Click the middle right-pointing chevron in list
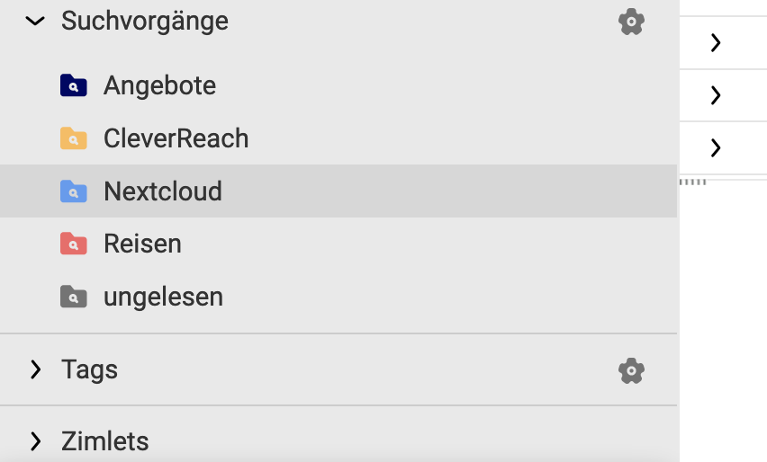The height and width of the screenshot is (462, 767). point(716,95)
